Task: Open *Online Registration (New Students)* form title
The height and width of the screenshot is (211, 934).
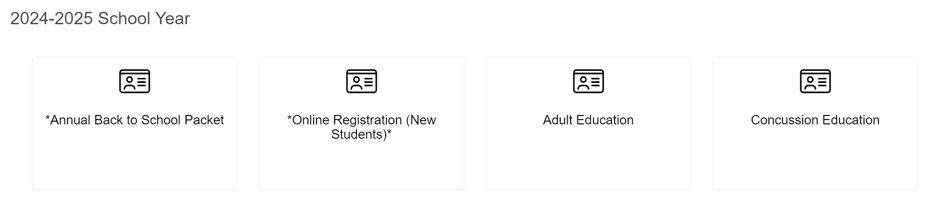Action: point(361,127)
